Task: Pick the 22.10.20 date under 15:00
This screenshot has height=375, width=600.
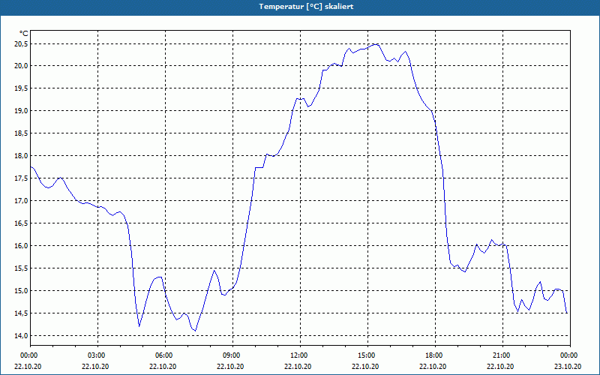Action: 365,366
